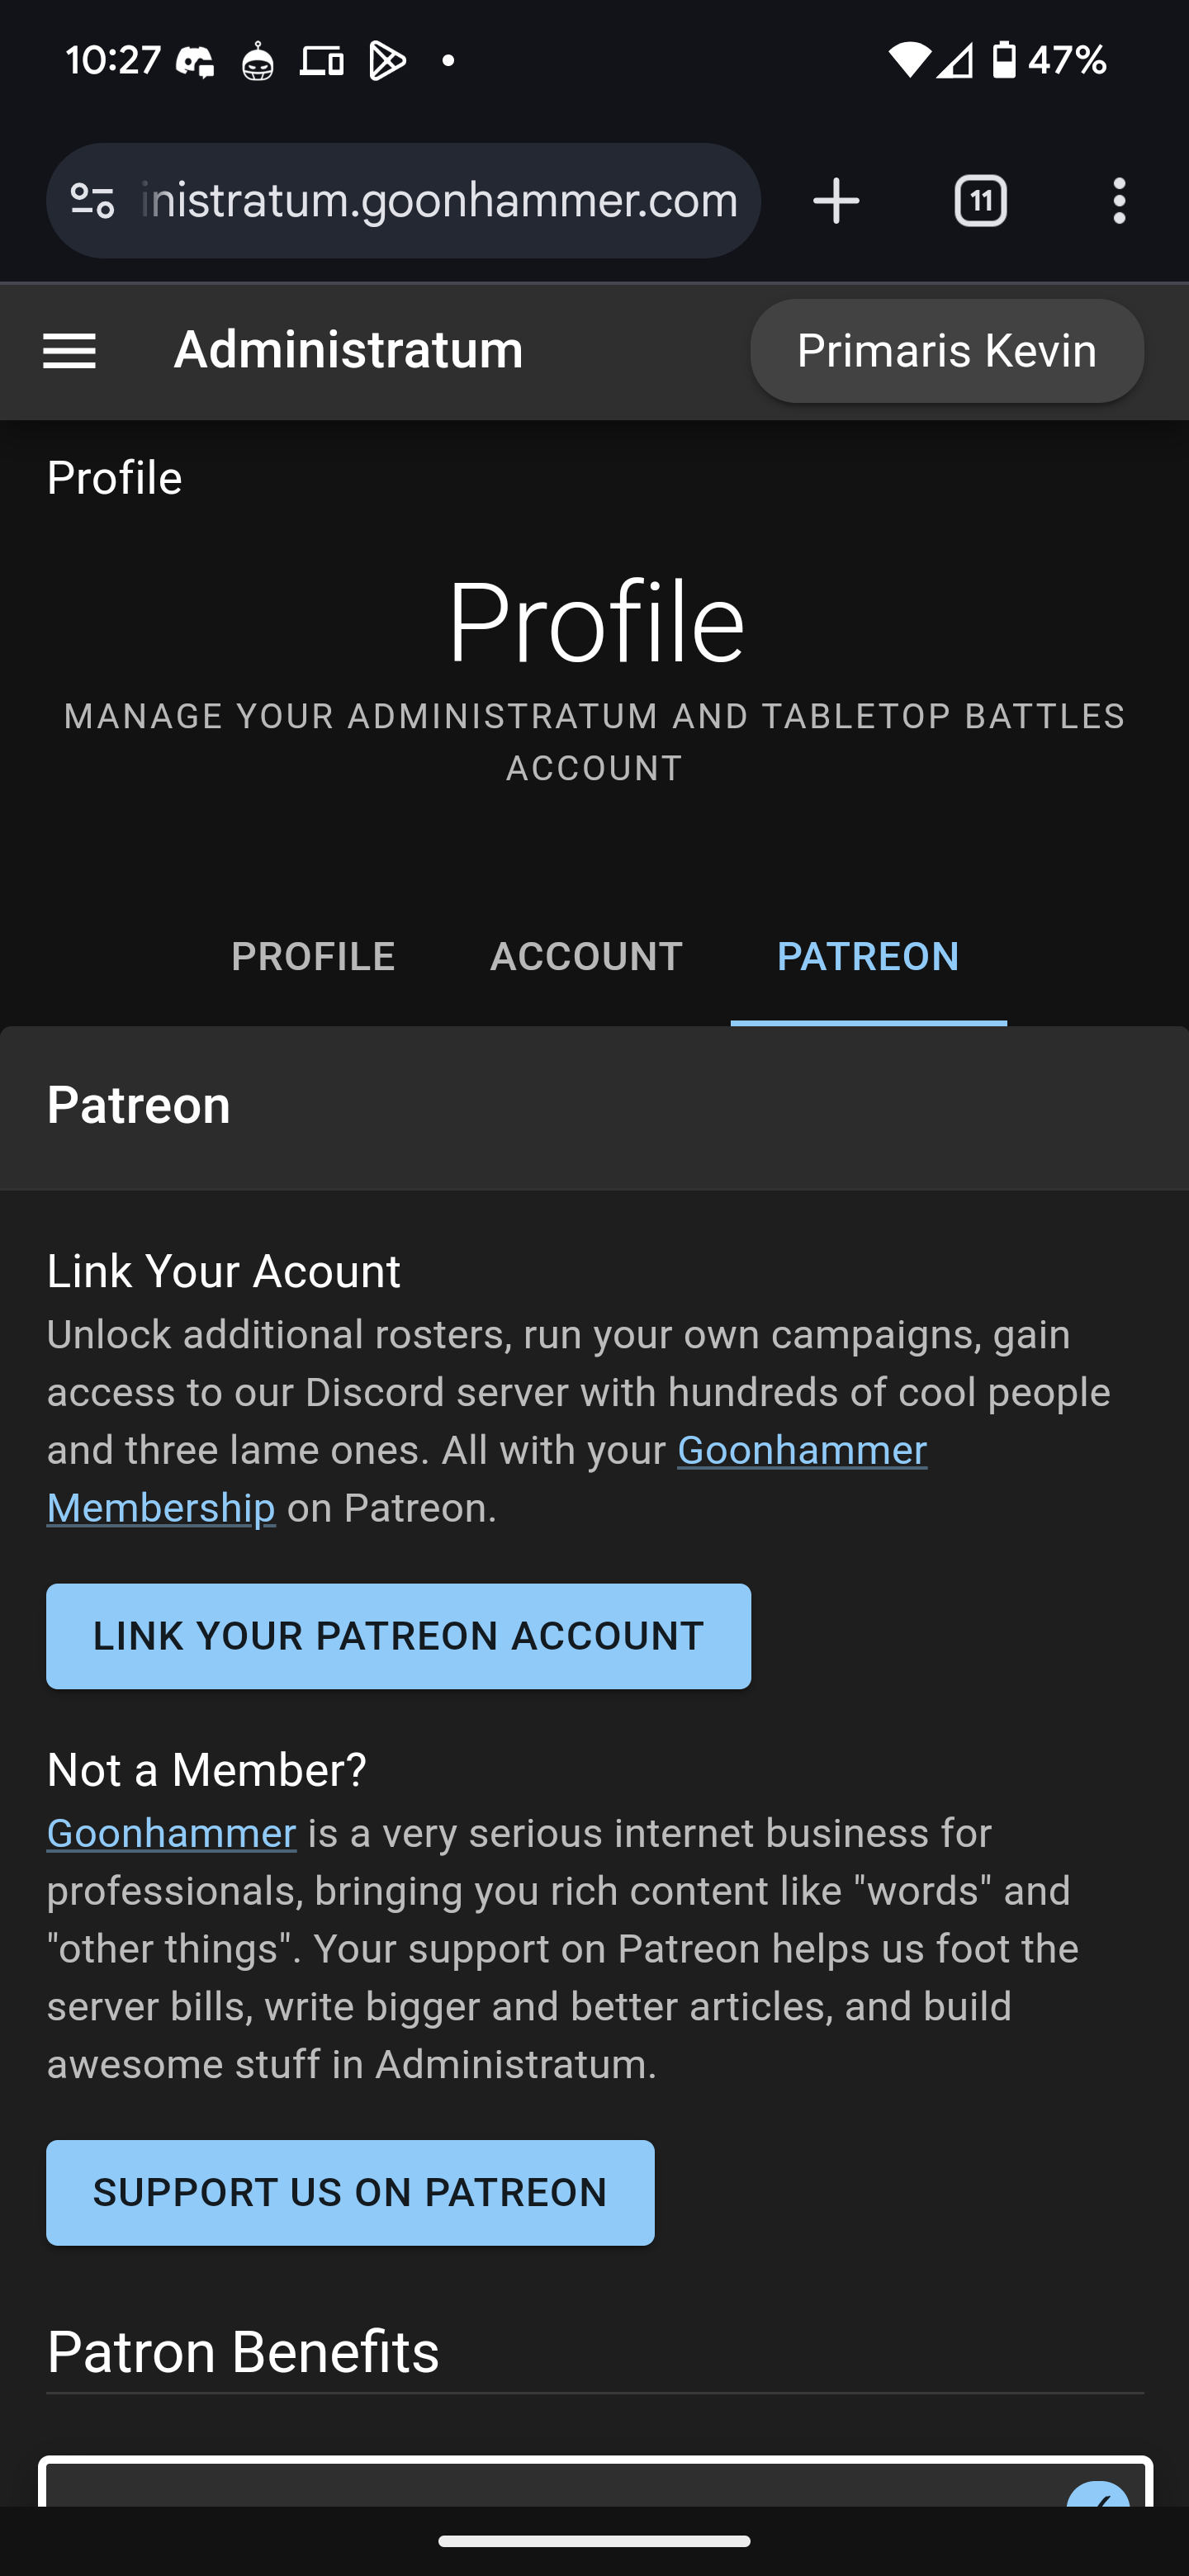Viewport: 1189px width, 2576px height.
Task: Tap the battery icon in status bar
Action: [1004, 60]
